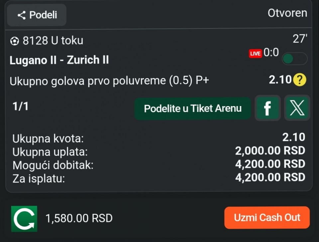Click the 1,580.00 RSD cash out amount
The width and height of the screenshot is (319, 242).
(79, 218)
